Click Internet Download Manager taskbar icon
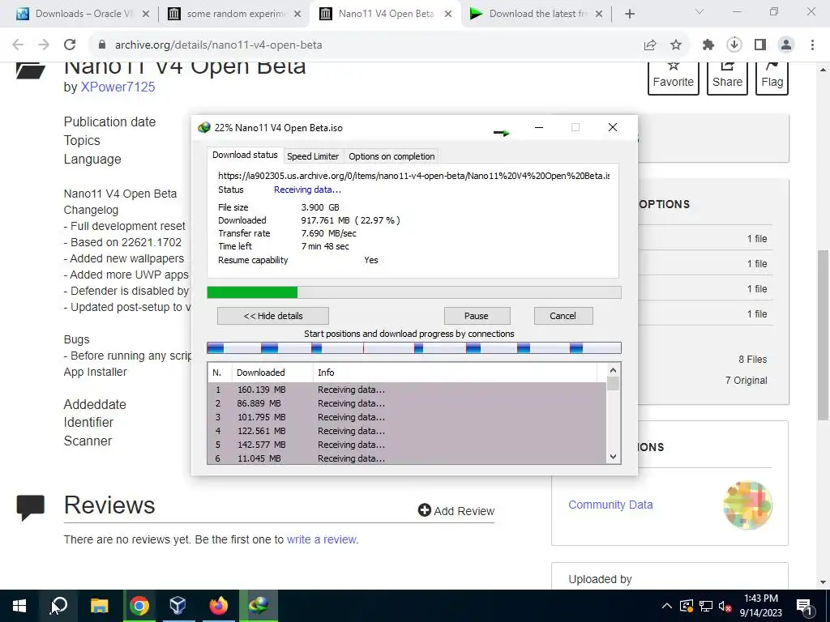Viewport: 830px width, 622px height. pyautogui.click(x=259, y=606)
